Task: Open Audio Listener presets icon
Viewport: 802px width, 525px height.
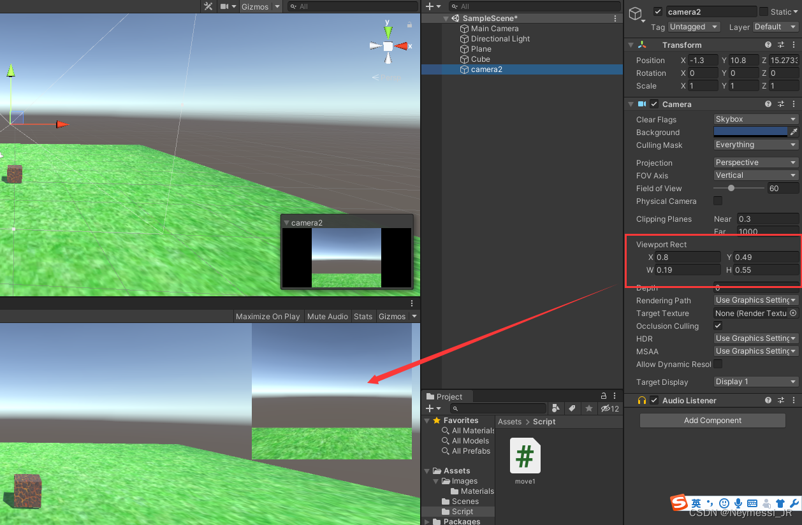Action: (x=781, y=401)
